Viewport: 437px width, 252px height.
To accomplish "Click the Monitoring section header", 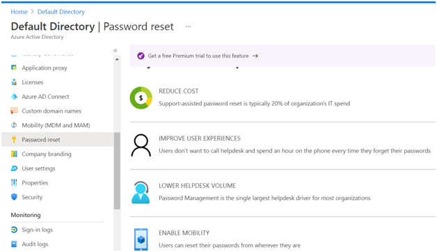I will pyautogui.click(x=26, y=215).
